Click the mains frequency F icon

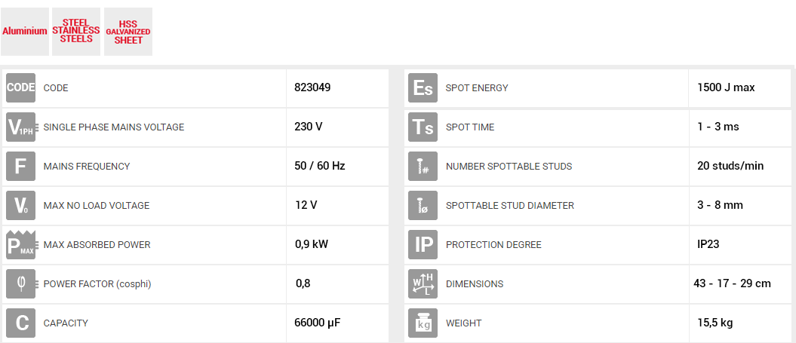[20, 166]
